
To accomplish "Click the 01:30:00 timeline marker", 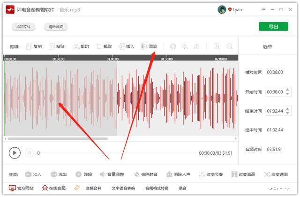I will [x=167, y=59].
